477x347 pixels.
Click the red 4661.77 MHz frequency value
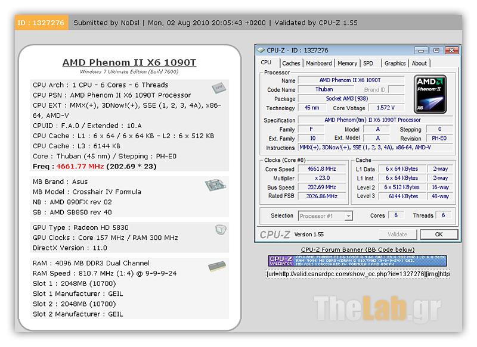coord(80,167)
